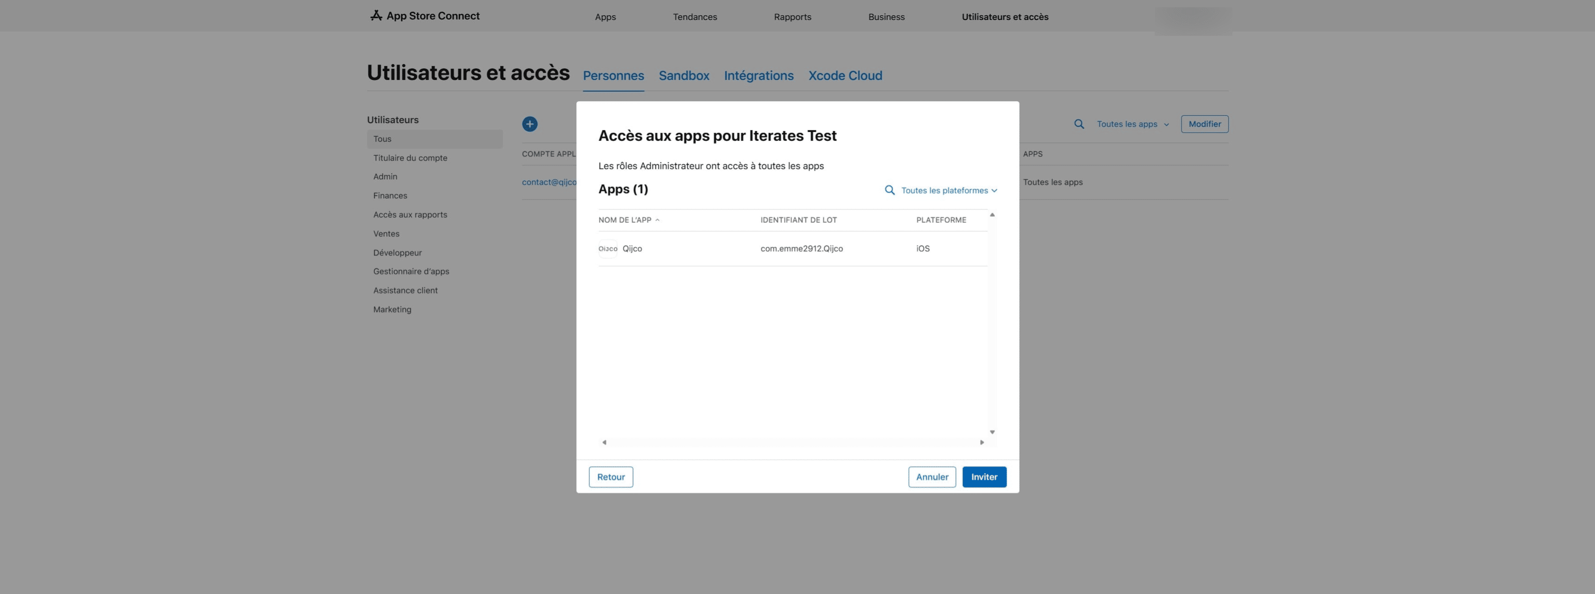Click the Inviter button
Viewport: 1595px width, 594px height.
(x=984, y=476)
